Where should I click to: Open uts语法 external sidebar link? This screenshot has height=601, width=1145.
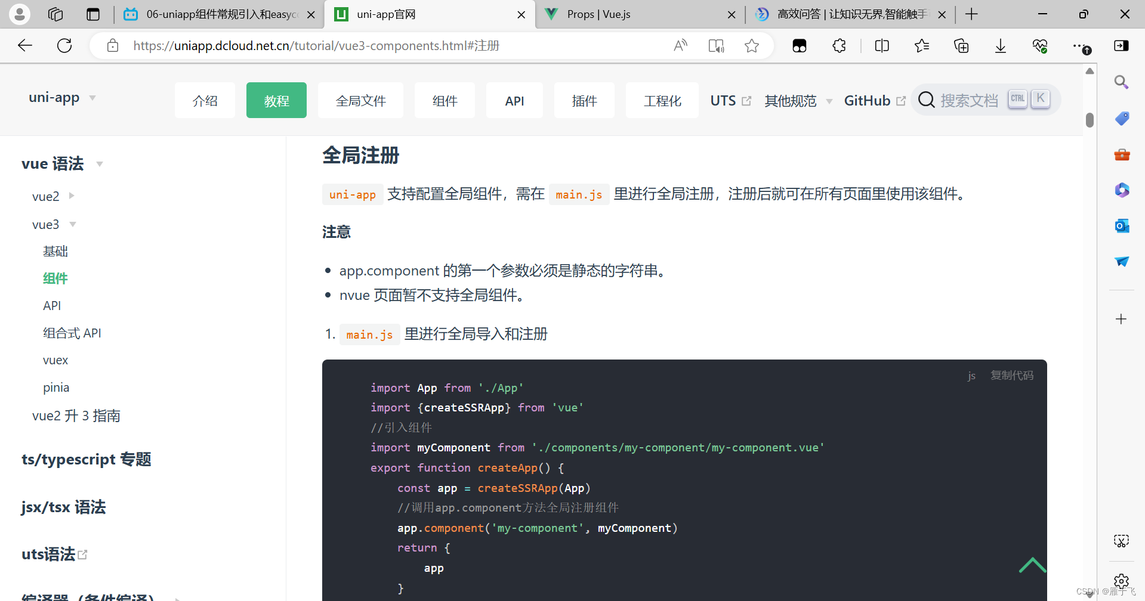click(54, 554)
